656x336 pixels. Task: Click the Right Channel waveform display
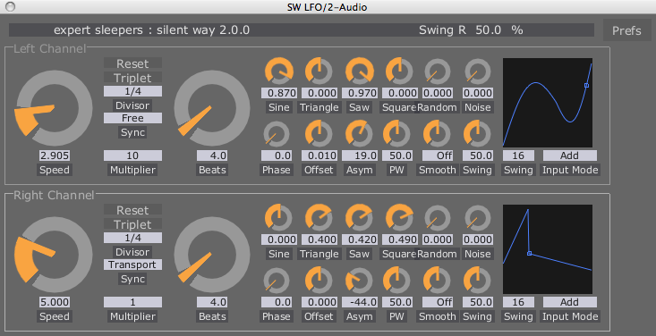(548, 249)
